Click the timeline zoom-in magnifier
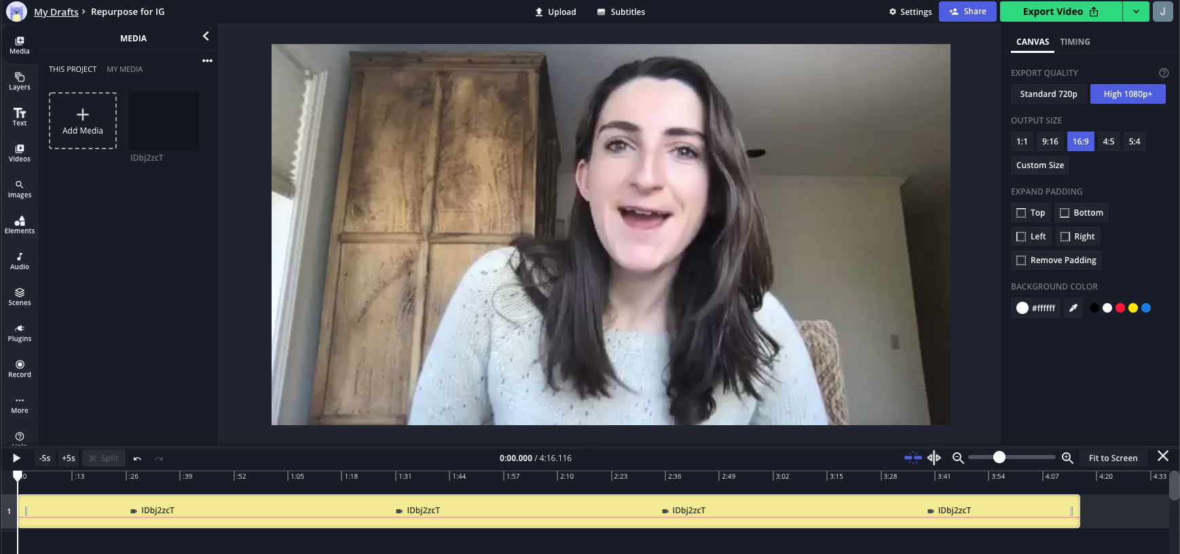The height and width of the screenshot is (554, 1180). (x=1067, y=458)
